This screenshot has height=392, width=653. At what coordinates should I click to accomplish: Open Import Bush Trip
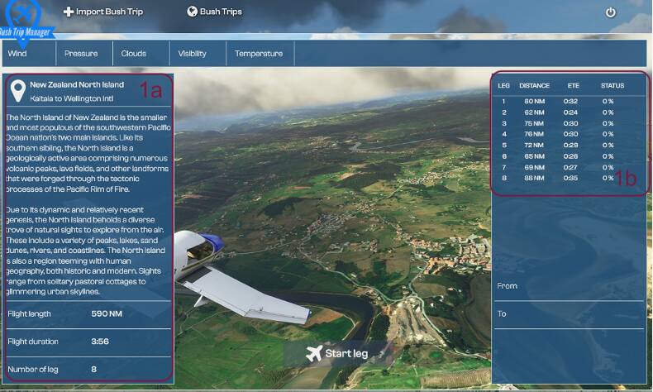pyautogui.click(x=103, y=12)
